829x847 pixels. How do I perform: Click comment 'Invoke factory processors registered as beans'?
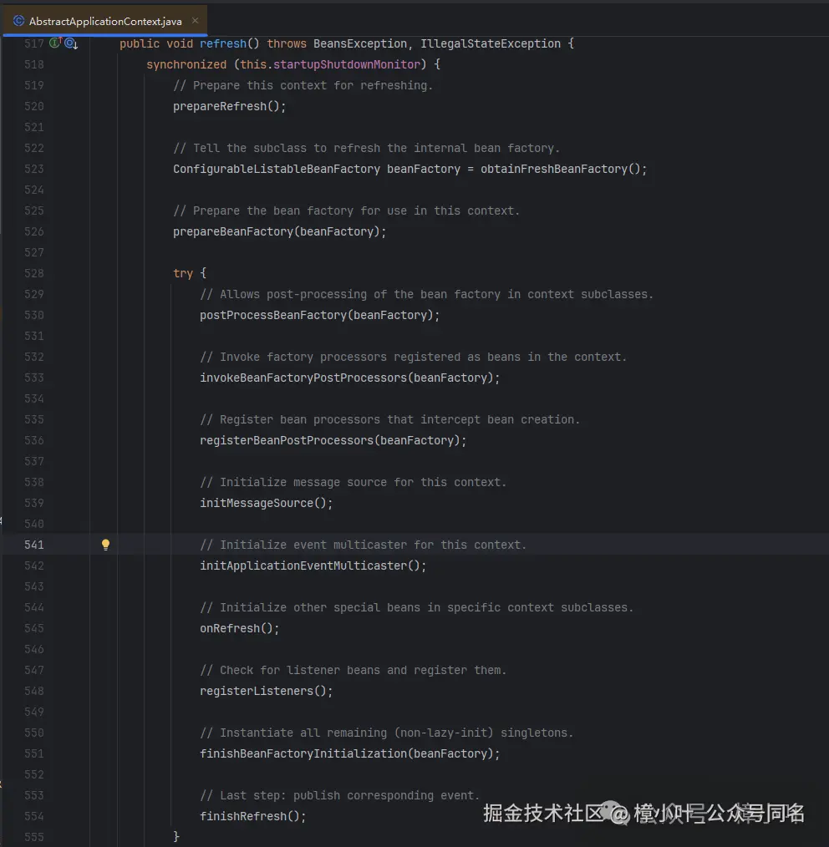[x=414, y=357]
